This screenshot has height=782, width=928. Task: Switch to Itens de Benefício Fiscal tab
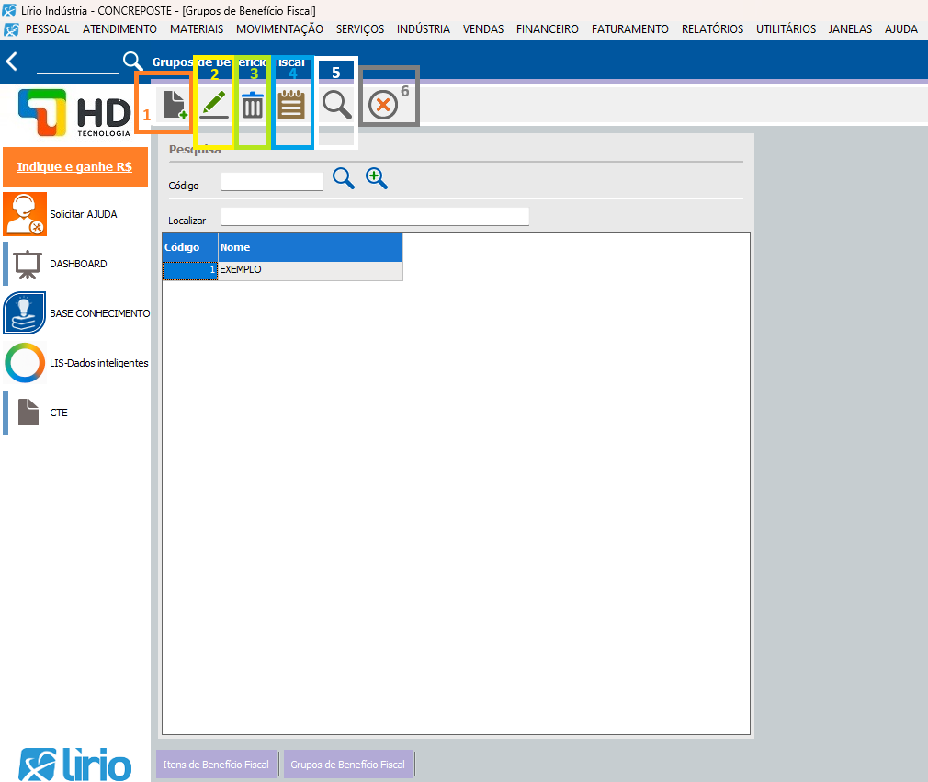point(216,765)
